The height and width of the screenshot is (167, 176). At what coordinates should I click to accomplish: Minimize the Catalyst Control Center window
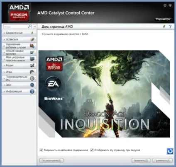(x=165, y=6)
